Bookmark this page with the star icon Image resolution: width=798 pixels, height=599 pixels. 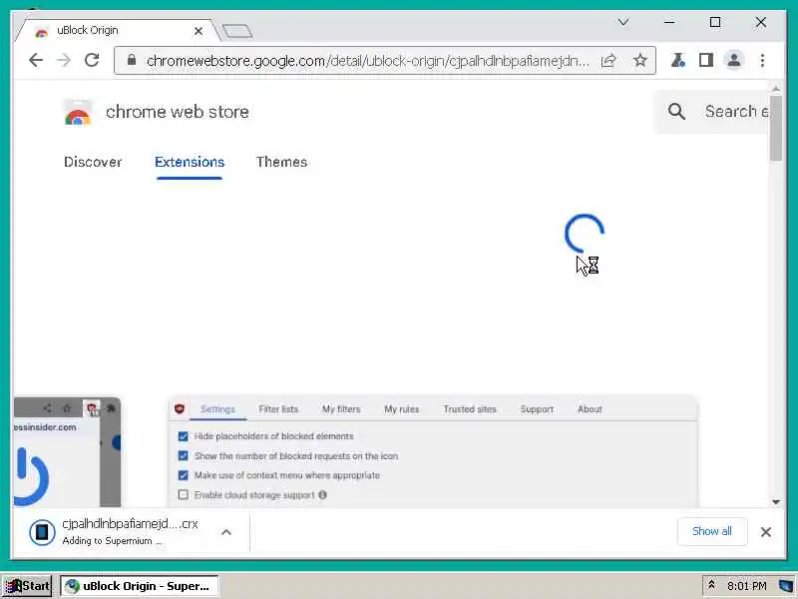tap(639, 61)
